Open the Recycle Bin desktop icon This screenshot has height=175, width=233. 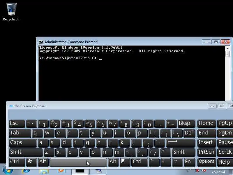[x=12, y=12]
